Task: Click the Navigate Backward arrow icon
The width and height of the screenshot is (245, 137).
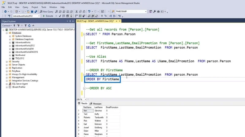Action: coord(6,12)
